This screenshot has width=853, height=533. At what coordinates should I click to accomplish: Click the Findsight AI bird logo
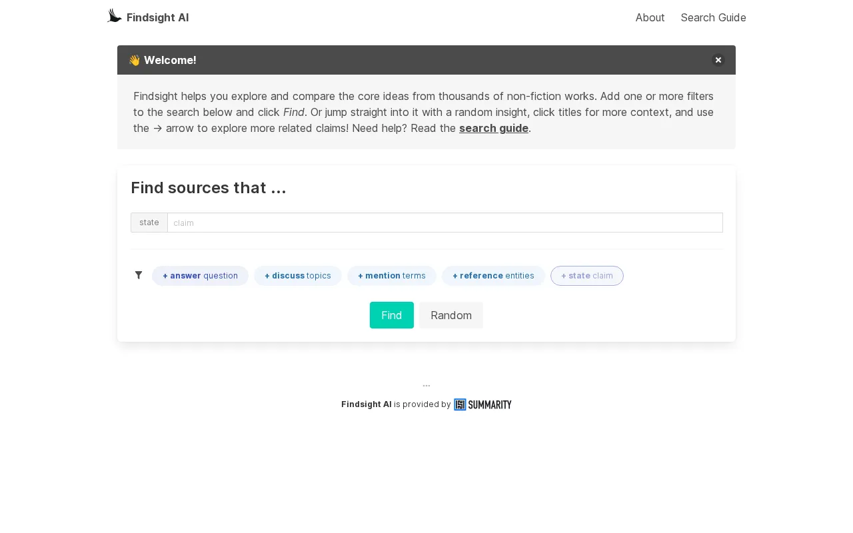[x=115, y=15]
